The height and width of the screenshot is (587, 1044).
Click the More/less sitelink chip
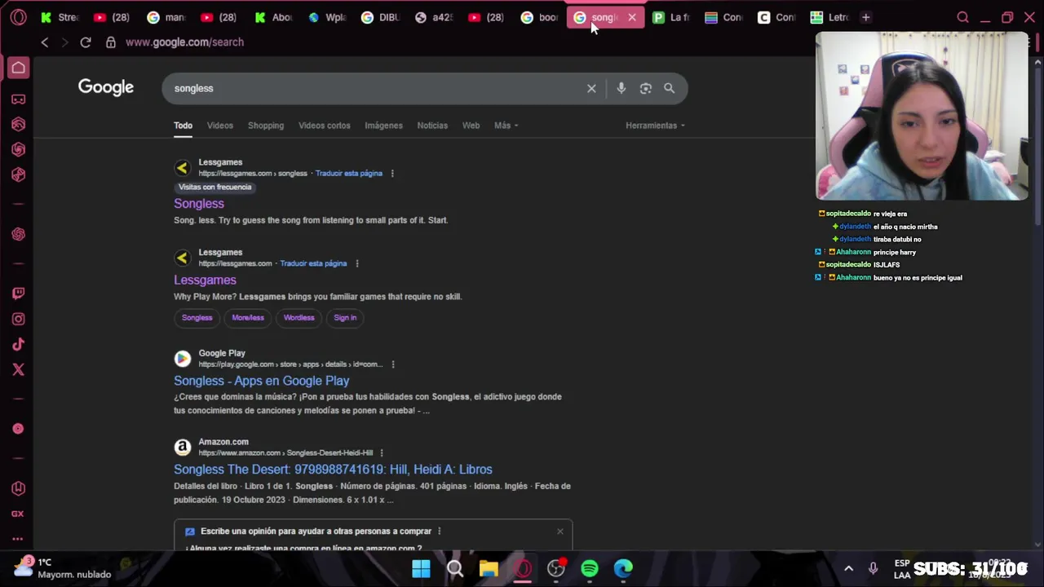click(x=248, y=318)
